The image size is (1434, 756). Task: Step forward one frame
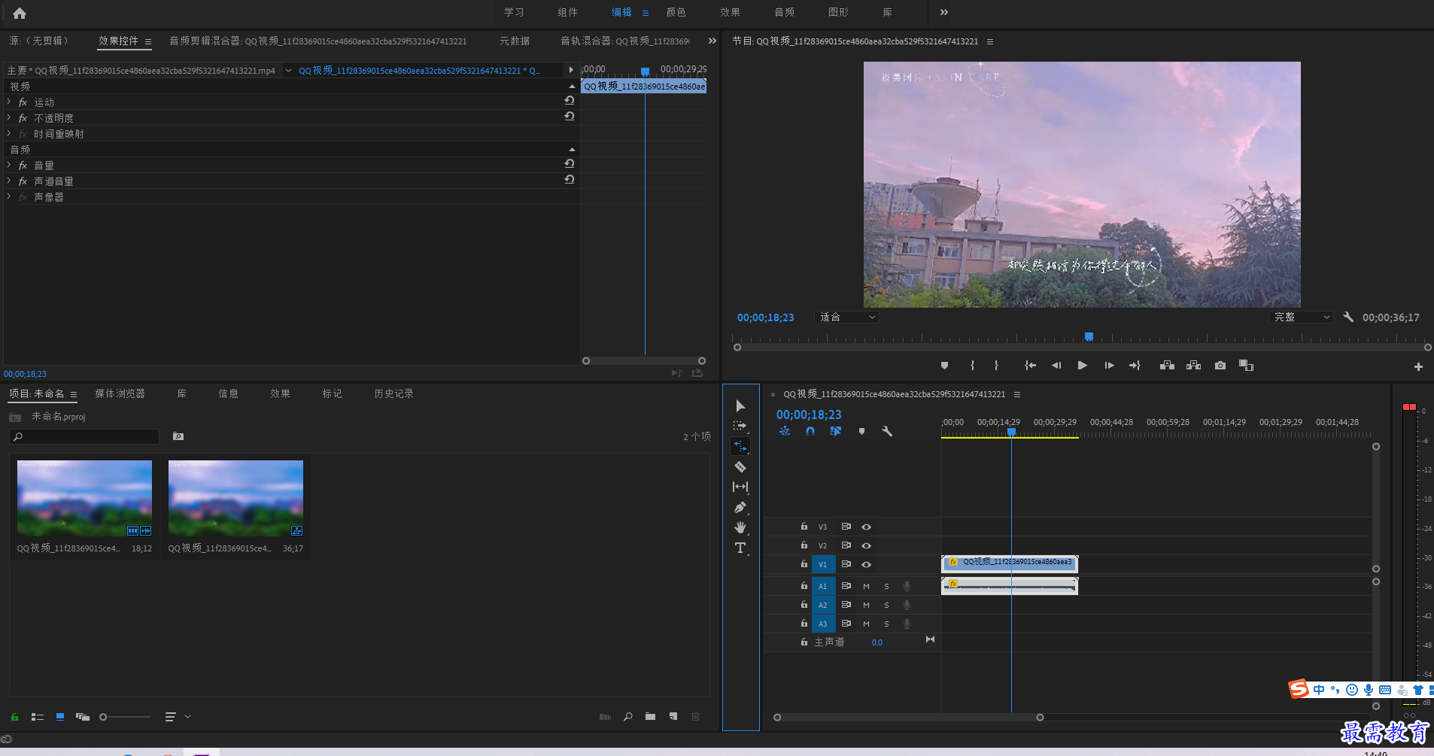pos(1109,366)
